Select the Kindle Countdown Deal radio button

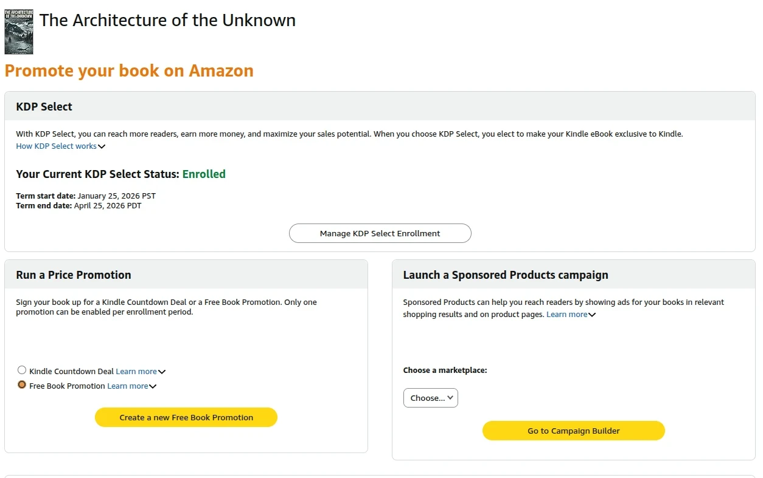[22, 370]
